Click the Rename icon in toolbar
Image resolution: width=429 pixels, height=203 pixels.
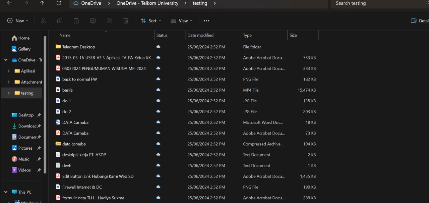(x=93, y=21)
